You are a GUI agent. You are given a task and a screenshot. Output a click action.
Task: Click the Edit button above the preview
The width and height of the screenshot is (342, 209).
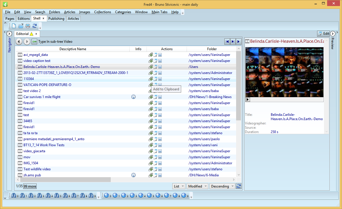click(x=323, y=34)
